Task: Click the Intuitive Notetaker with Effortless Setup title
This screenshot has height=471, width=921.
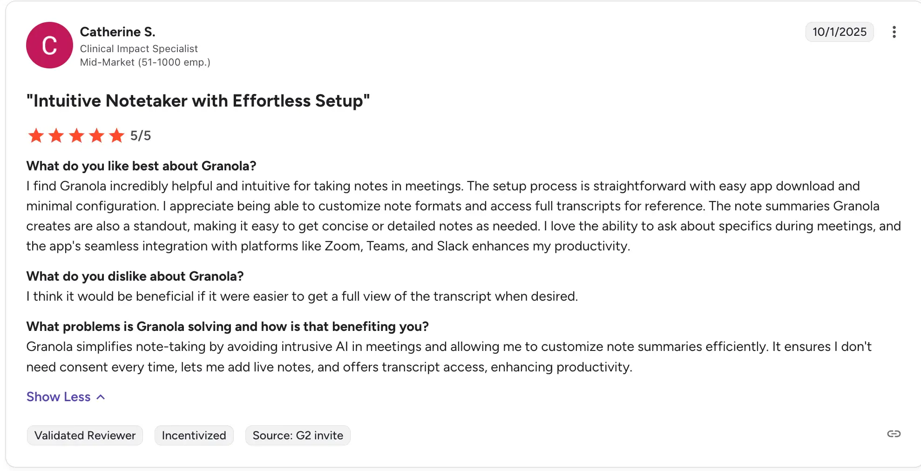Action: click(198, 101)
